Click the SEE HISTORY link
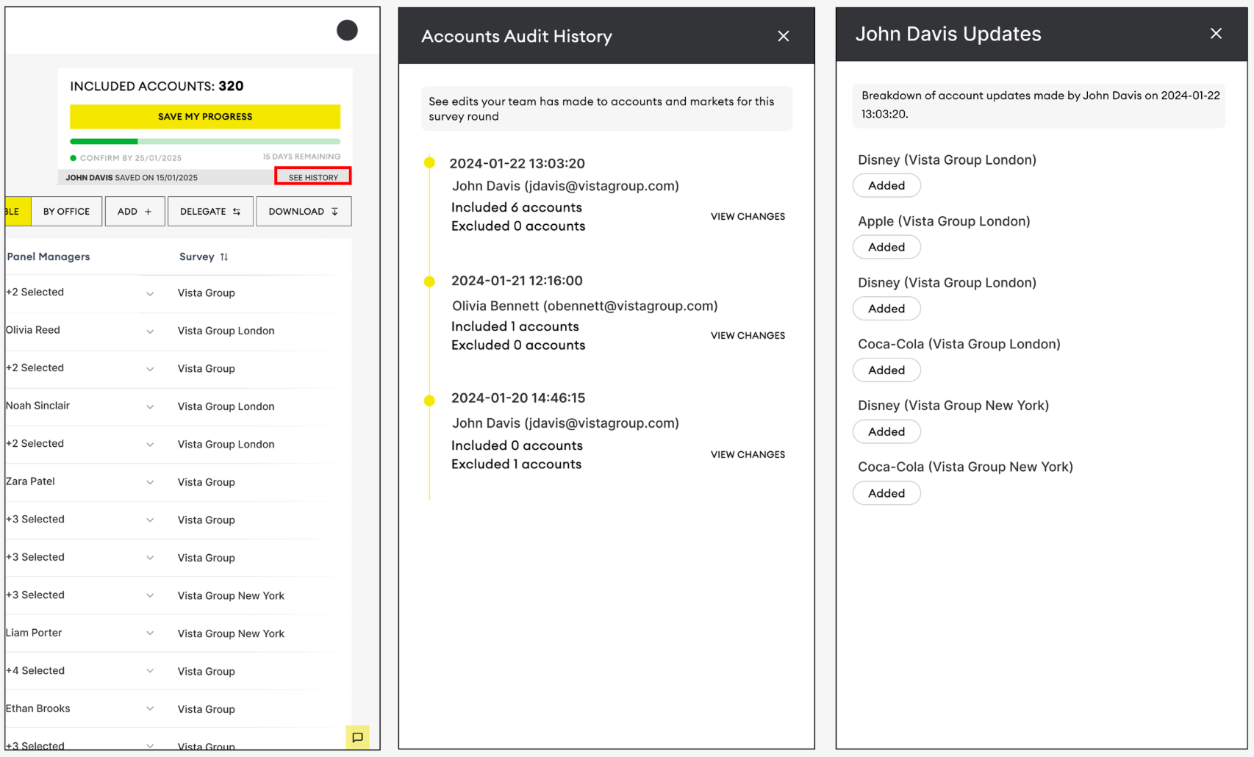 coord(313,177)
